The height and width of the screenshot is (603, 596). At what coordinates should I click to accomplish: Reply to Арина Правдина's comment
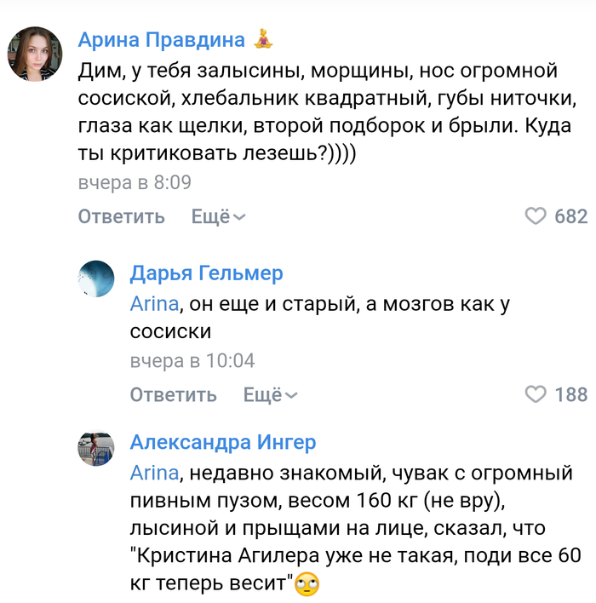(122, 217)
